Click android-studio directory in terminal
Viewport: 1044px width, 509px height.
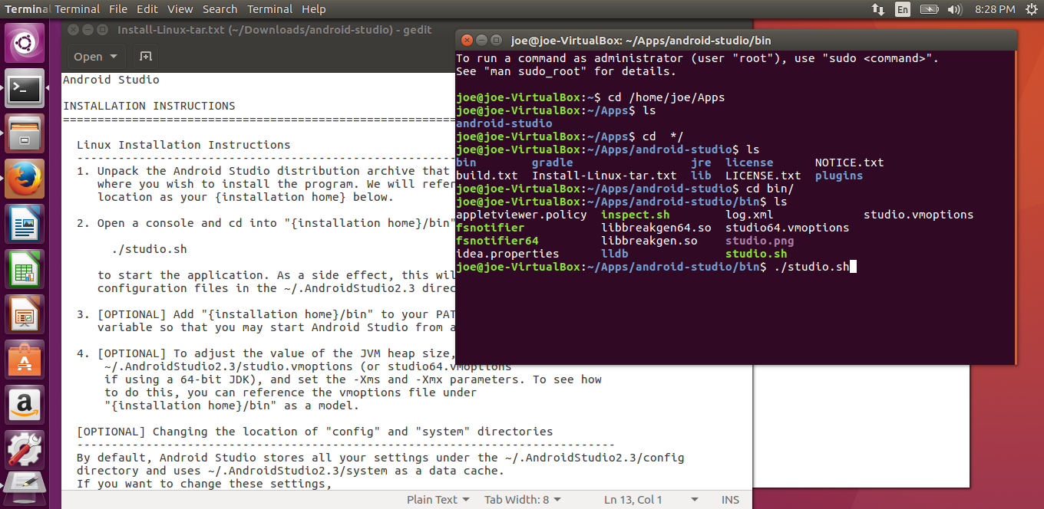[x=504, y=123]
